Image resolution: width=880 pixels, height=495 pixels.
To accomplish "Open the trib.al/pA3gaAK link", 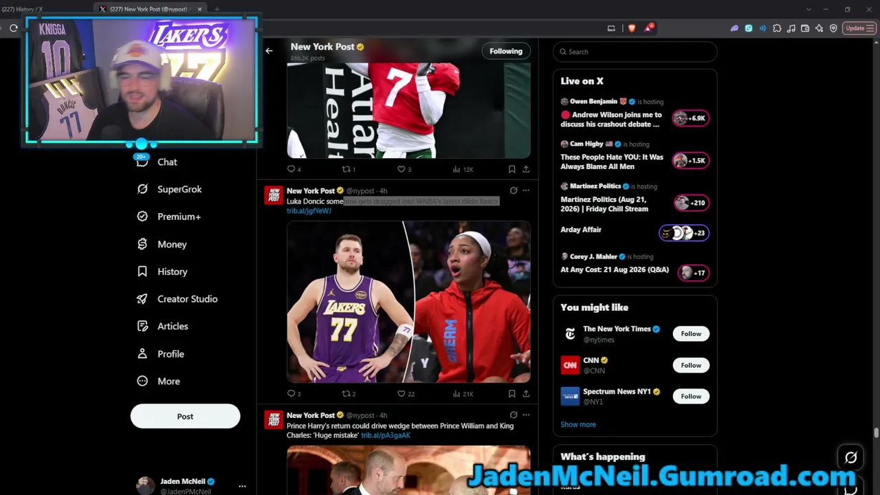I will click(x=386, y=435).
